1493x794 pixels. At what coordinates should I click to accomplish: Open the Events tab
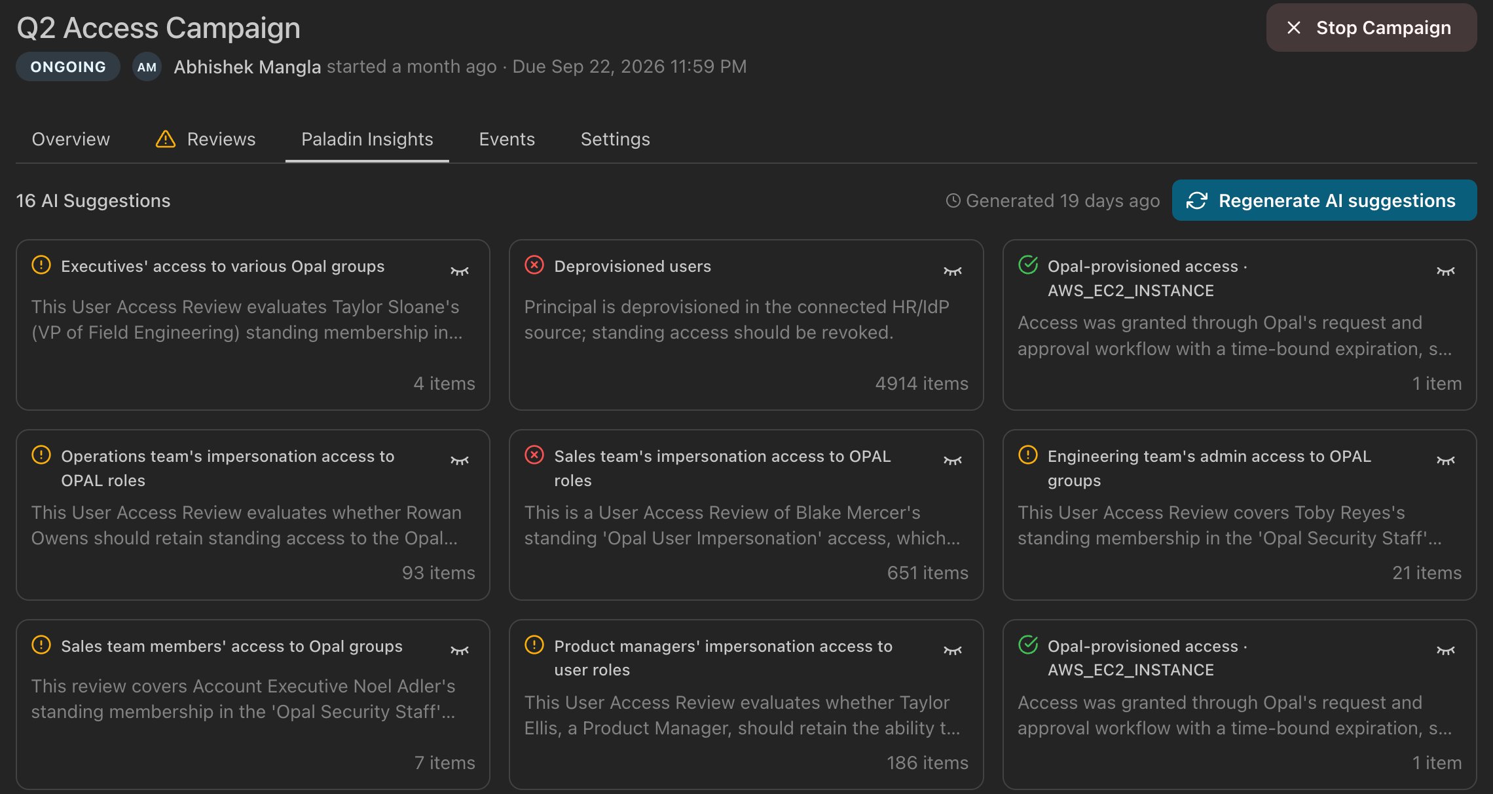tap(507, 139)
